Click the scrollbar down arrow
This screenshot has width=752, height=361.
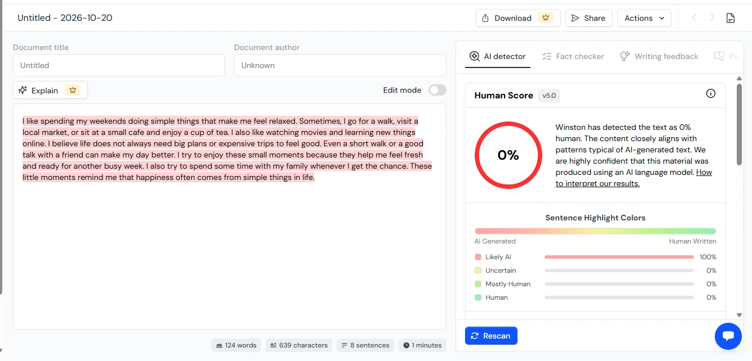click(x=740, y=315)
